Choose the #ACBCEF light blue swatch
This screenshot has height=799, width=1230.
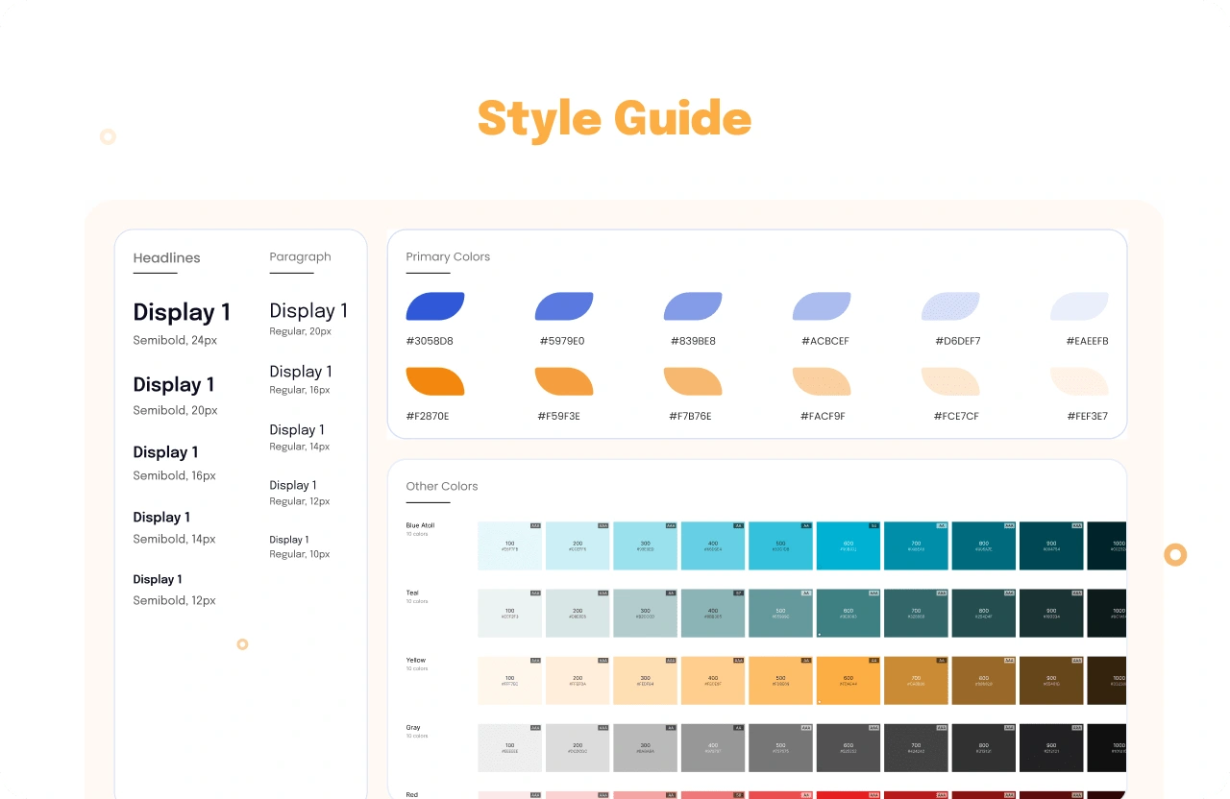tap(822, 306)
